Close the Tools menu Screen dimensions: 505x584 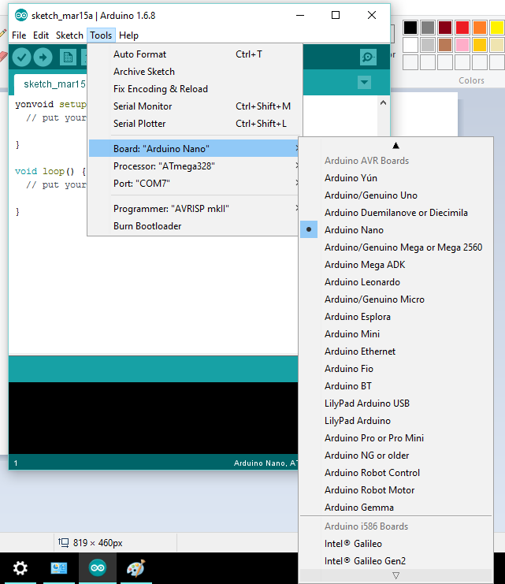[x=101, y=35]
